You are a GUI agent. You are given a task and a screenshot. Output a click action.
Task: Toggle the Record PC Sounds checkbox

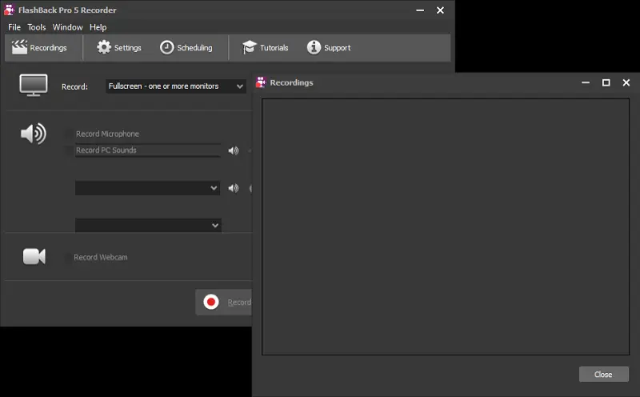pyautogui.click(x=69, y=150)
